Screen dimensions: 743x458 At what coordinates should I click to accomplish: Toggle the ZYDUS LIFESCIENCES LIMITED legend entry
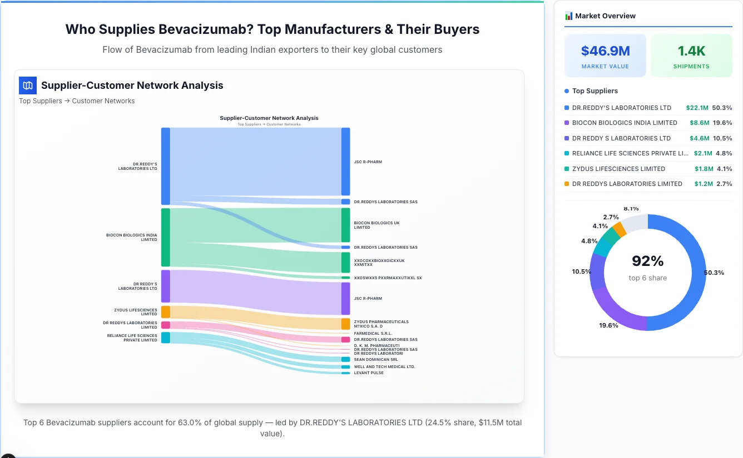(640, 169)
